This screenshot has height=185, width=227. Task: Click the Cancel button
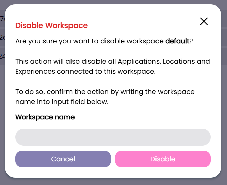point(63,159)
